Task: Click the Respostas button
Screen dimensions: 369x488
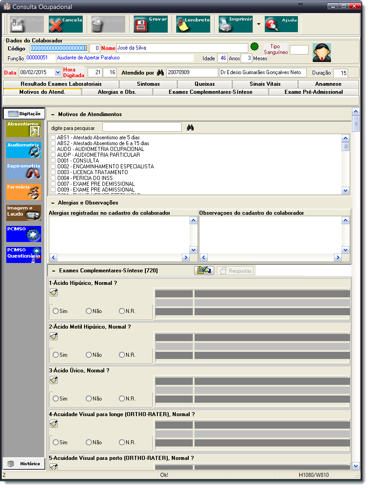Action: pyautogui.click(x=236, y=271)
